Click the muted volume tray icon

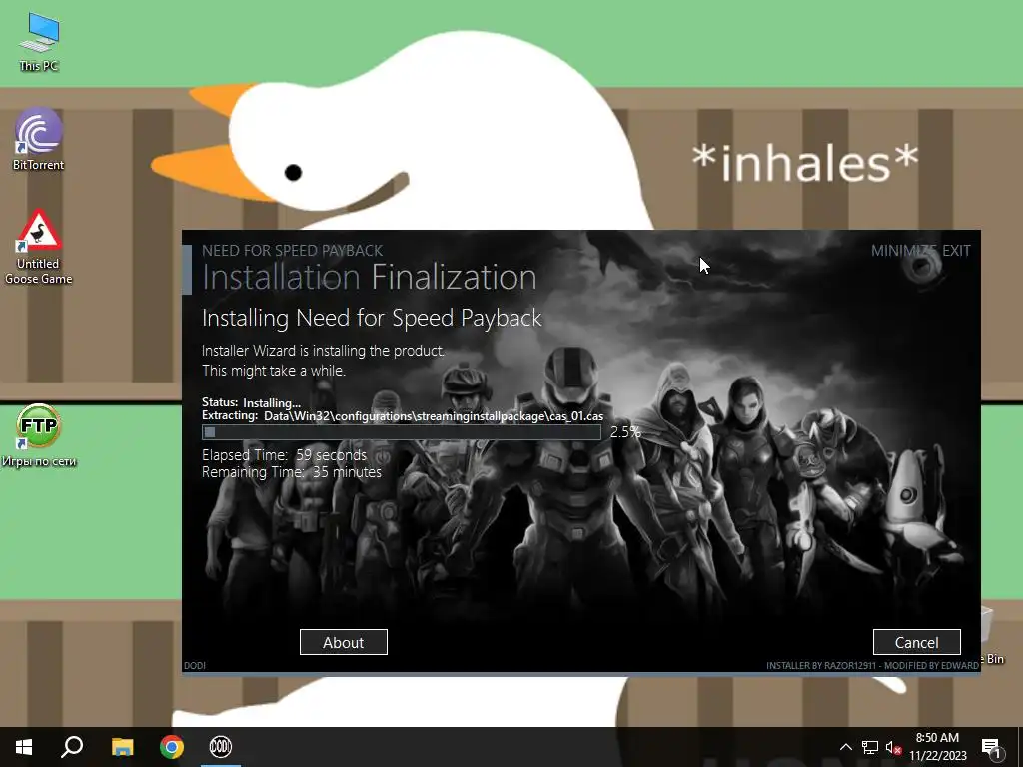pos(893,747)
